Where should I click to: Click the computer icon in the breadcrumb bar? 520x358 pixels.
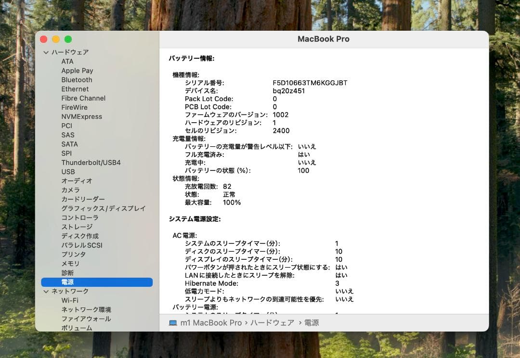pos(173,323)
